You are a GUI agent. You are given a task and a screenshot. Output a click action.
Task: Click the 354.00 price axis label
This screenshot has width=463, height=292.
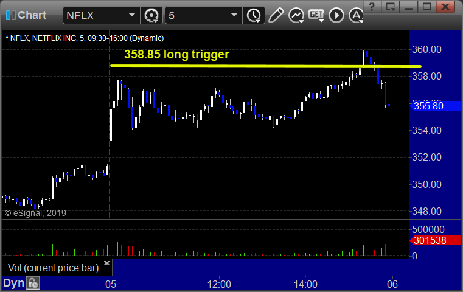coord(426,130)
